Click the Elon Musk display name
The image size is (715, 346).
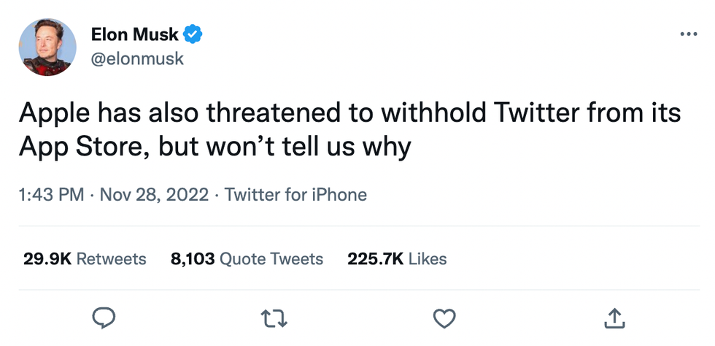pos(134,34)
